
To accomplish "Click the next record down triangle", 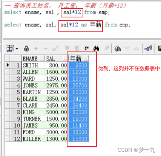I will (x=127, y=48).
